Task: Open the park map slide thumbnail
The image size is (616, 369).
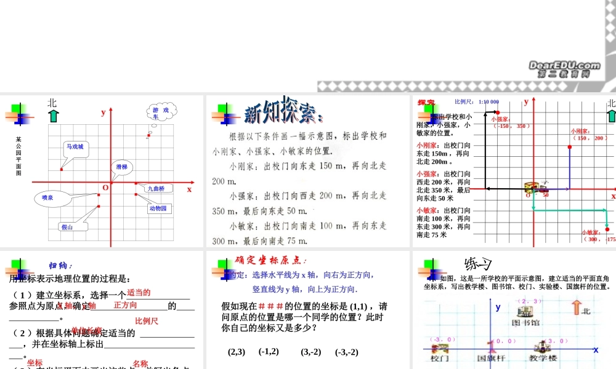Action: [x=102, y=171]
